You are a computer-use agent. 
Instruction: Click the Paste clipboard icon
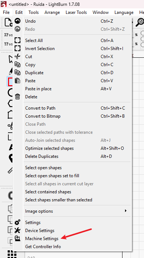coord(17,81)
